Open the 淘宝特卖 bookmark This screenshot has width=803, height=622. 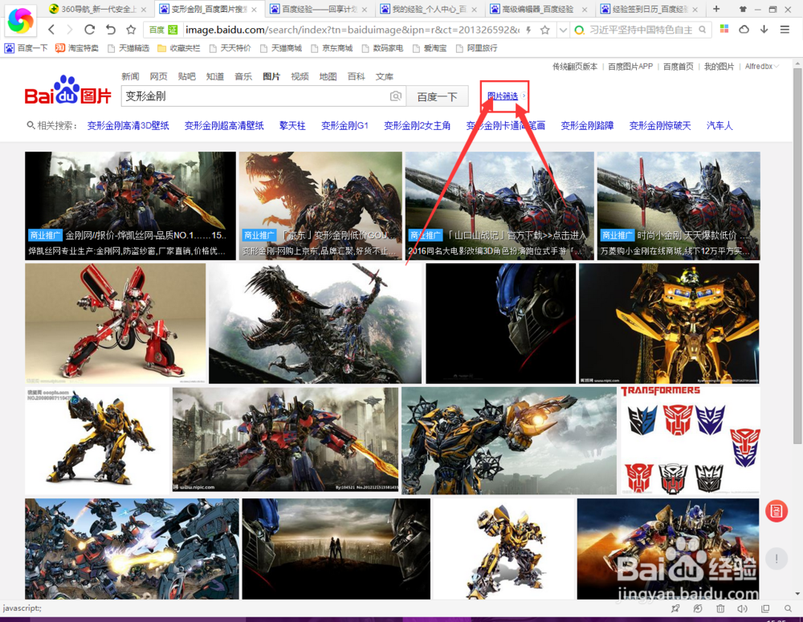(x=77, y=48)
